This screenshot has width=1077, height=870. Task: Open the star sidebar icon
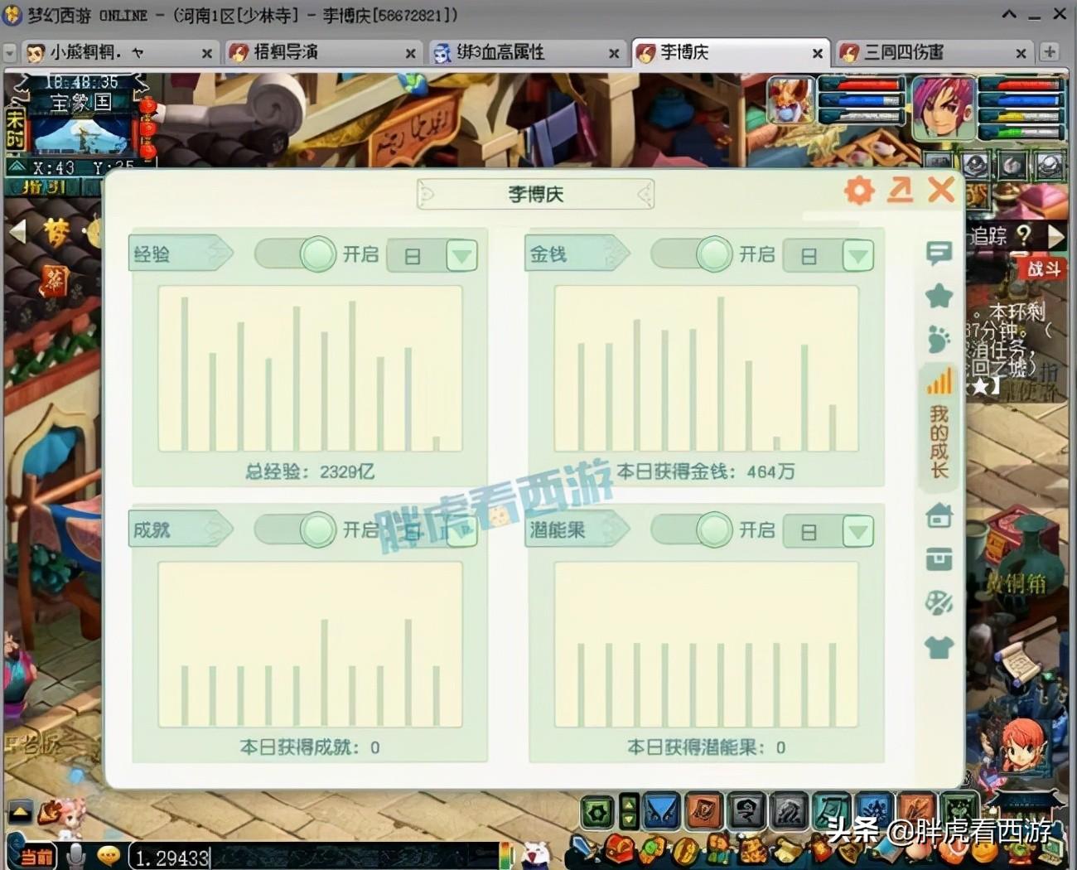coord(939,295)
